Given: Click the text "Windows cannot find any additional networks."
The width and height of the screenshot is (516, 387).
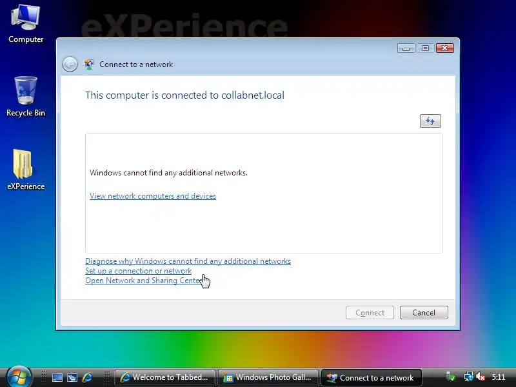Looking at the screenshot, I should tap(168, 173).
